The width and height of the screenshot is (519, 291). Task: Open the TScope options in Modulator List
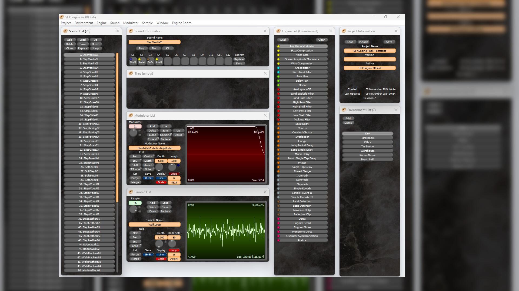click(x=135, y=169)
